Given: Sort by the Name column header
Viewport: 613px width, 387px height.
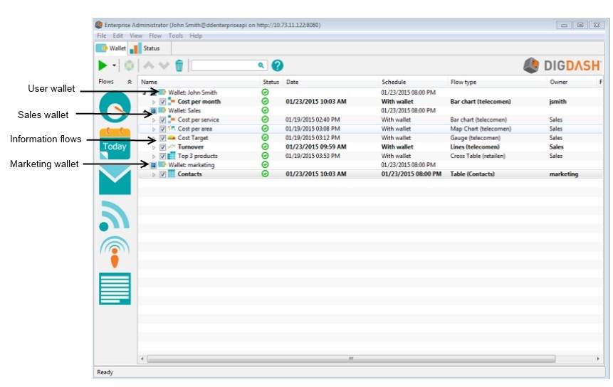Looking at the screenshot, I should (x=199, y=82).
